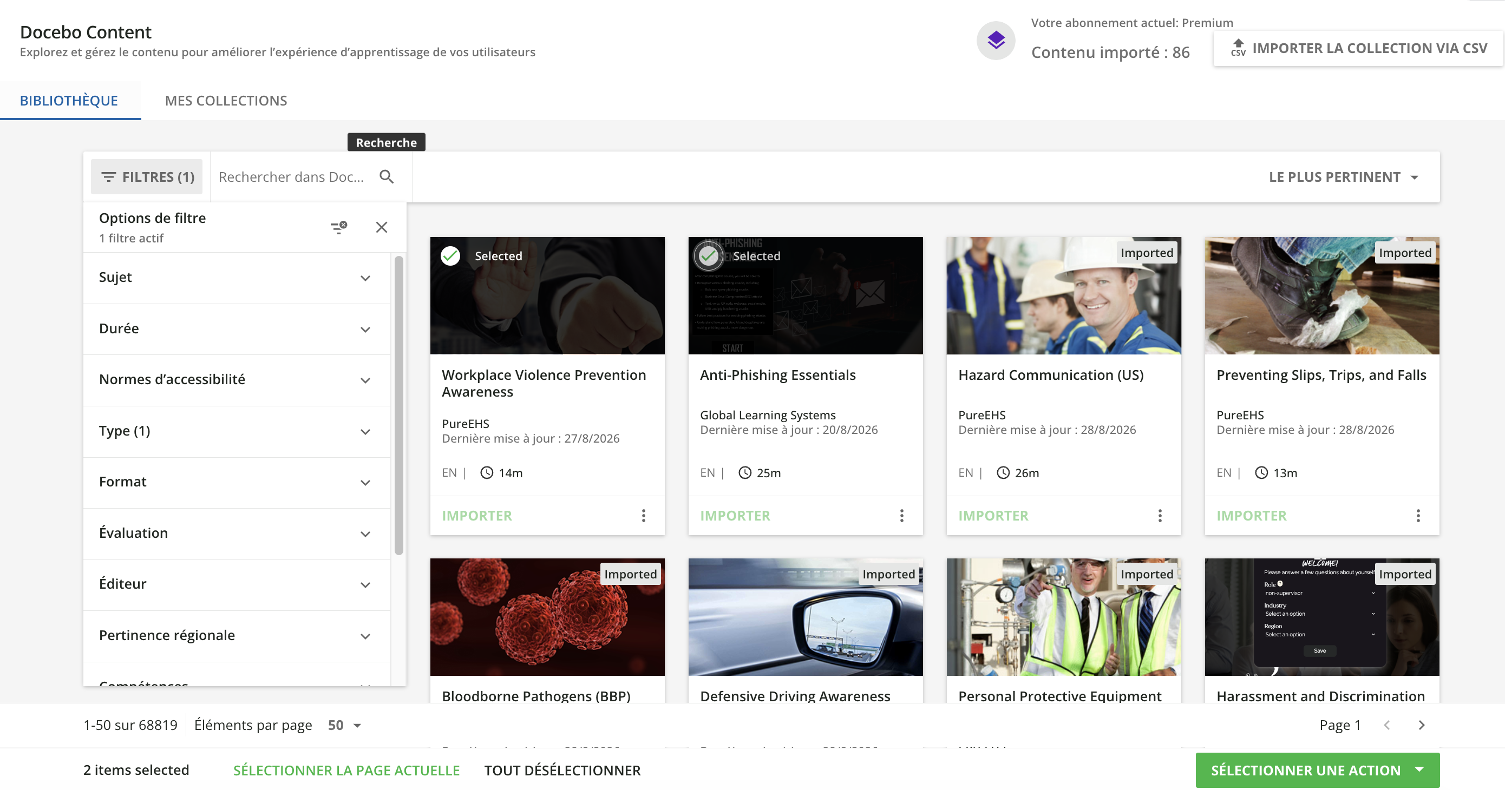Click the 1 filtre actif label
This screenshot has height=790, width=1505.
[x=132, y=238]
